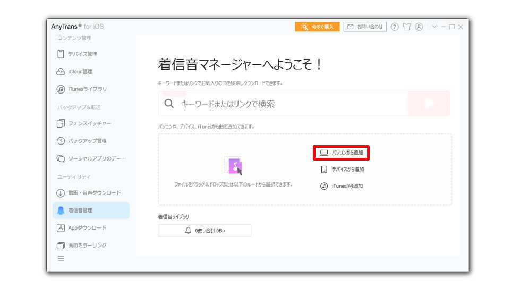Click the screen mirroring icon
The width and height of the screenshot is (510, 287).
point(61,246)
